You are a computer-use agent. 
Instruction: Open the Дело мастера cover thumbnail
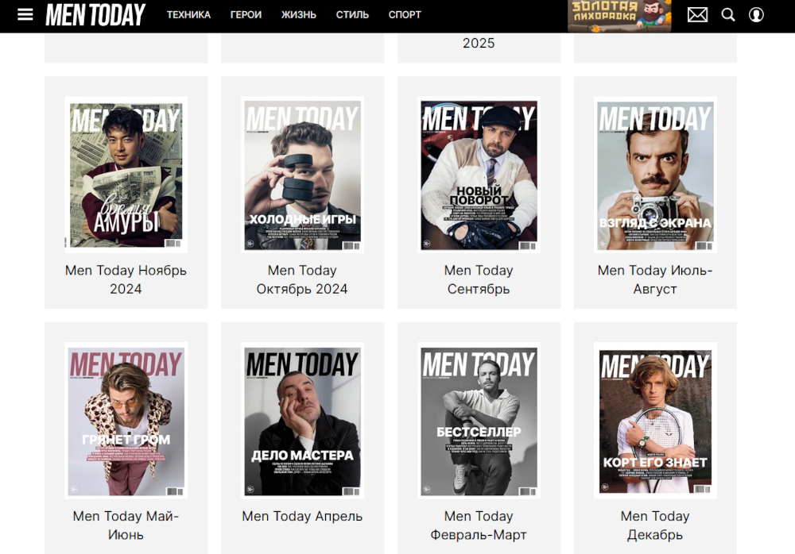click(x=302, y=421)
